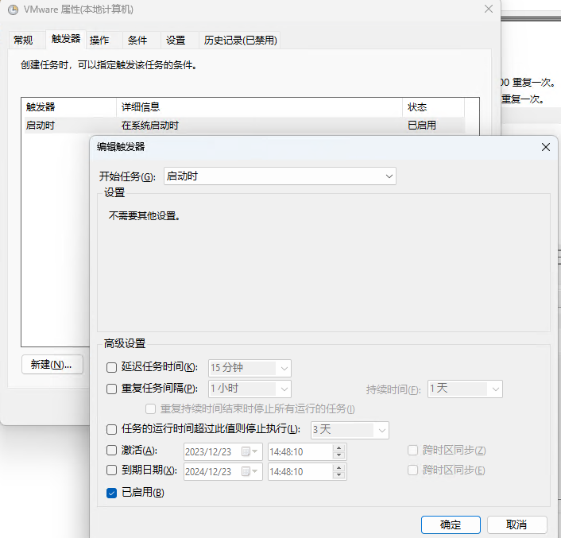Click the 确定 button
The width and height of the screenshot is (561, 538).
click(x=451, y=524)
